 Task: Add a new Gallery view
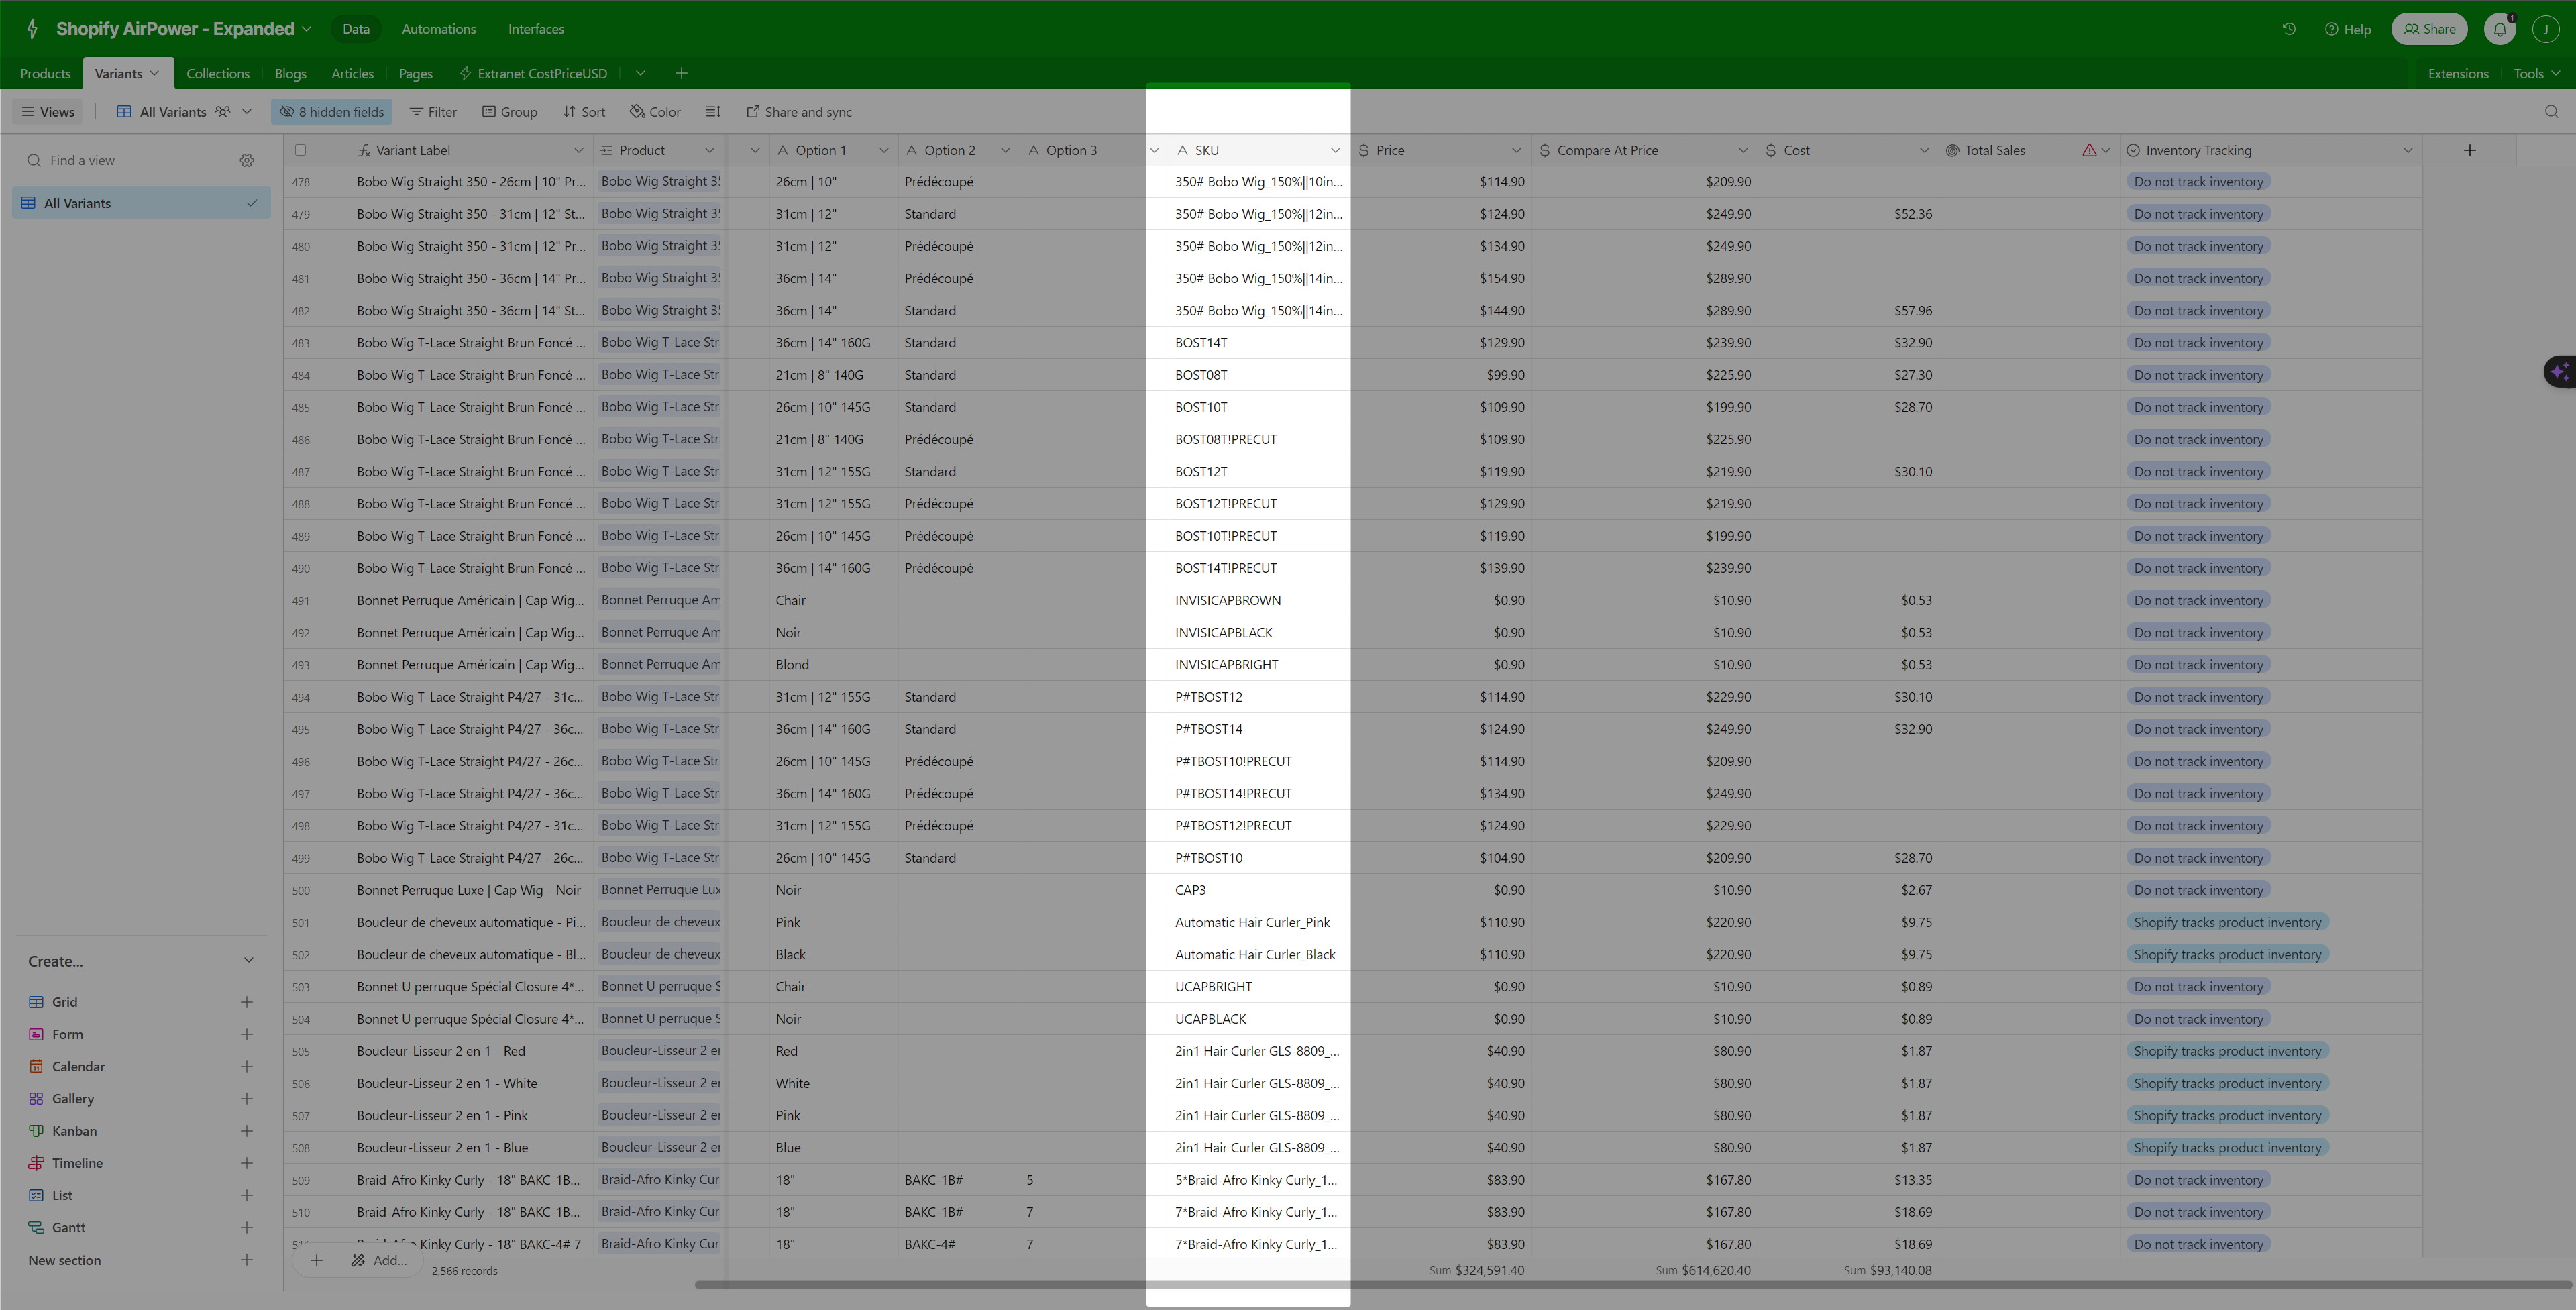point(246,1098)
